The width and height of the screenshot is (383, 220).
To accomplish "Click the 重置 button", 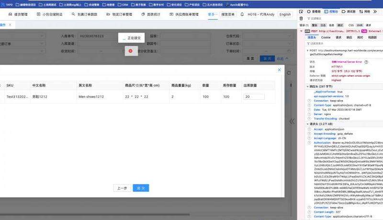I will click(250, 58).
